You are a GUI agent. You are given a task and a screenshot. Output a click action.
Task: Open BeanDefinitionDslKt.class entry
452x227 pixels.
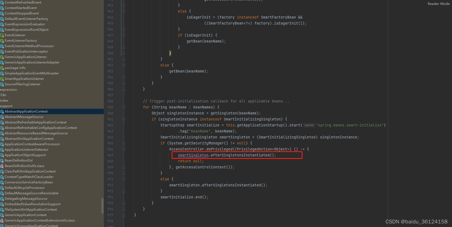click(24, 166)
